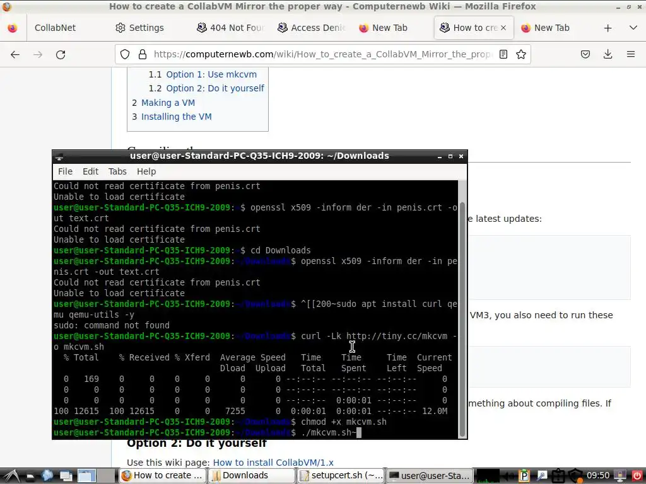Jump to the 'Installing the VM' section
Image resolution: width=646 pixels, height=484 pixels.
tap(177, 117)
